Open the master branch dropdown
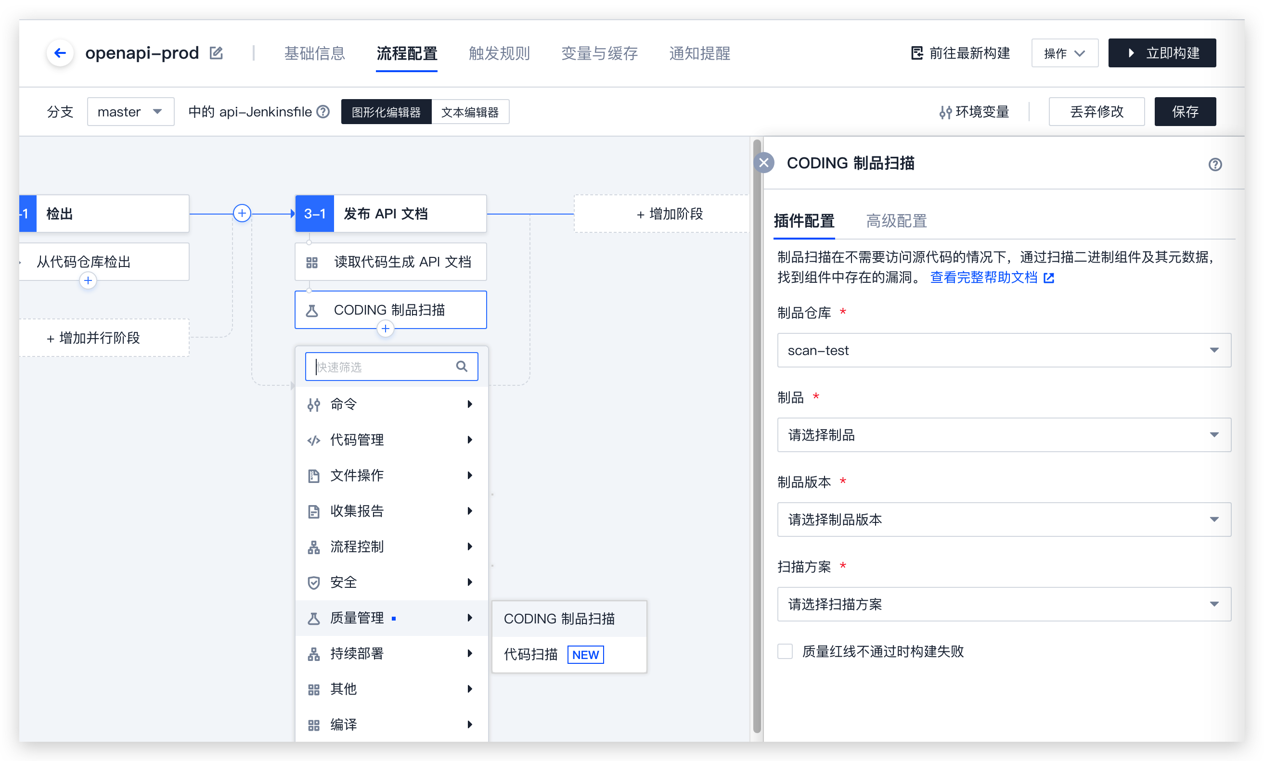 (x=130, y=111)
